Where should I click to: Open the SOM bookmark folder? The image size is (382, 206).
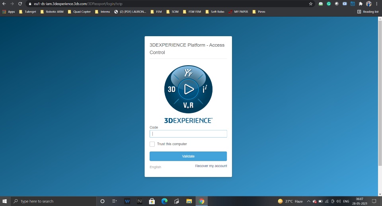[172, 12]
